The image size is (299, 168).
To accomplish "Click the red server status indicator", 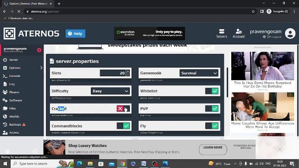I will tap(39, 50).
